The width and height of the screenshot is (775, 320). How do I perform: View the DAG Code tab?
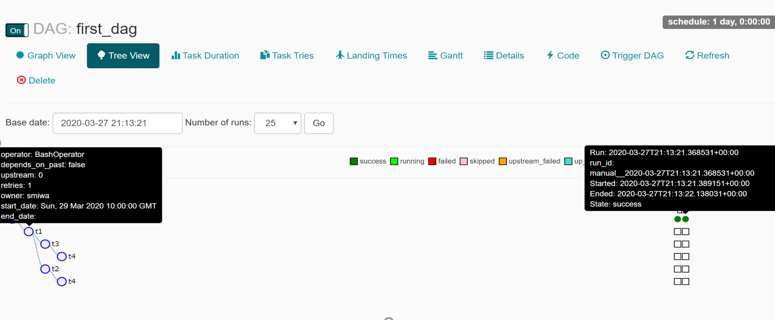pyautogui.click(x=563, y=56)
